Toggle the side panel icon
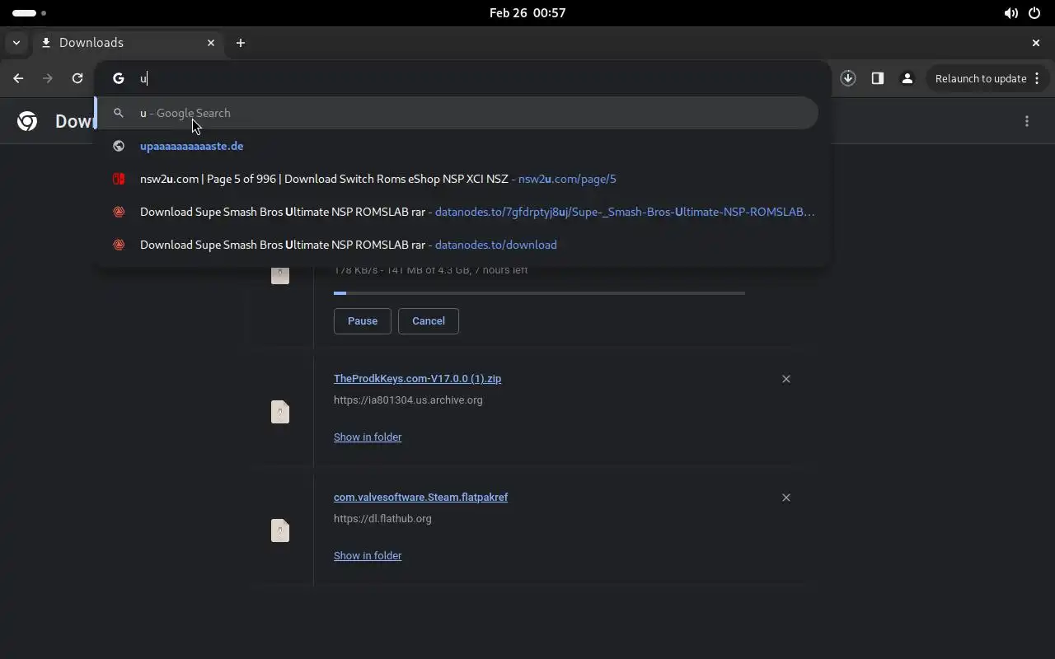 pyautogui.click(x=878, y=78)
